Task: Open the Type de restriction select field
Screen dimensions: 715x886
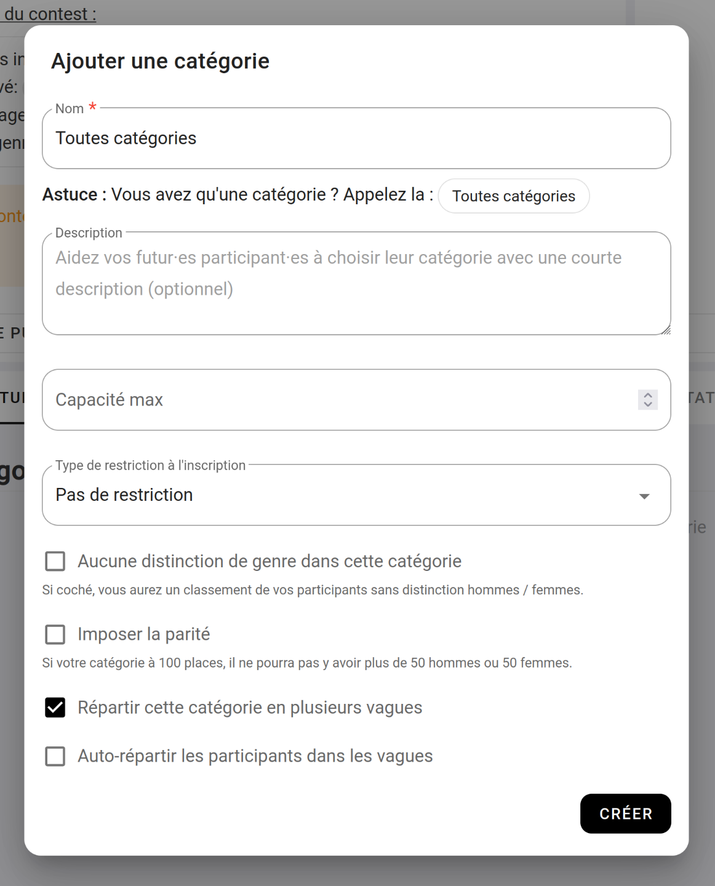Action: (345, 495)
